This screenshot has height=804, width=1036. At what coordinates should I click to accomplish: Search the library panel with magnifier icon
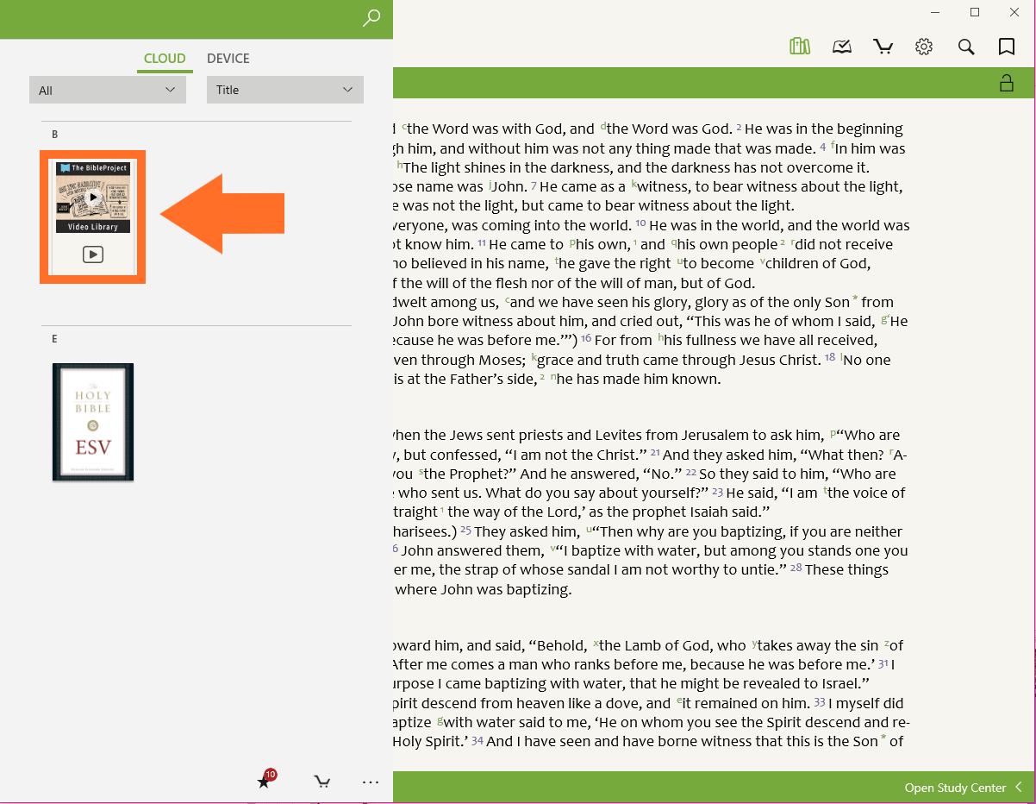[x=371, y=18]
